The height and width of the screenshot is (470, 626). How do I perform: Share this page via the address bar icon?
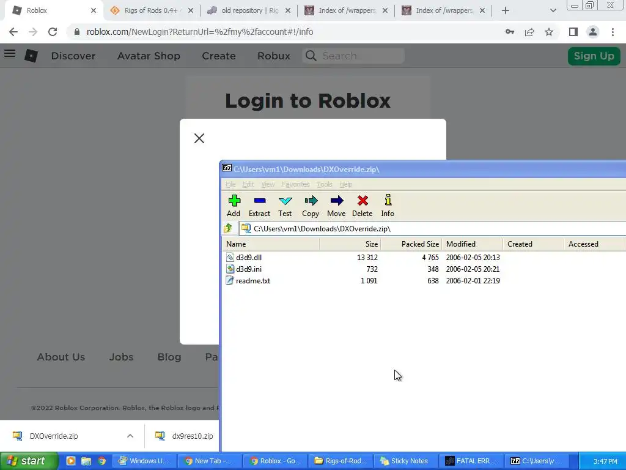(x=529, y=32)
